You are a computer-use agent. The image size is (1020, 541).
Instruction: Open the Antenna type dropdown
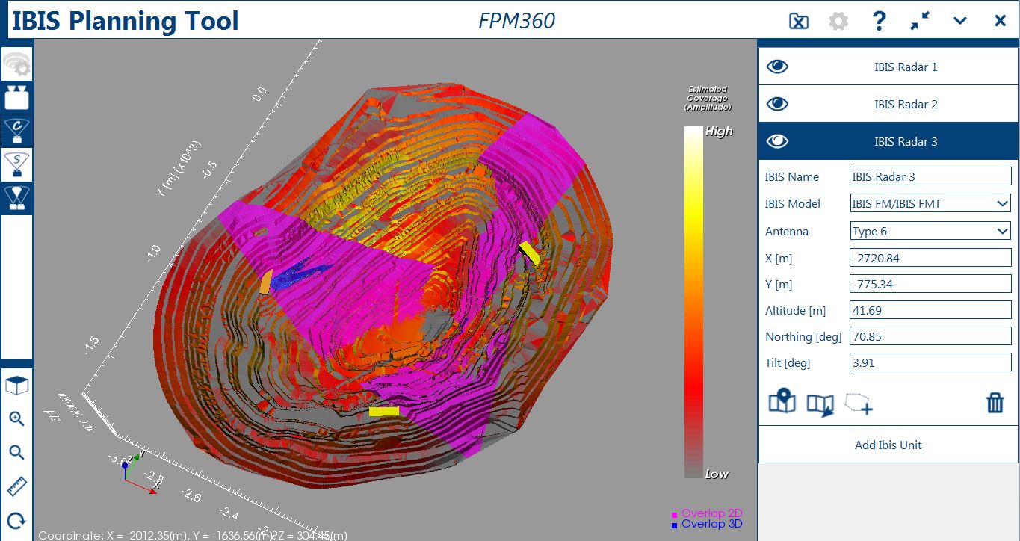pos(931,231)
